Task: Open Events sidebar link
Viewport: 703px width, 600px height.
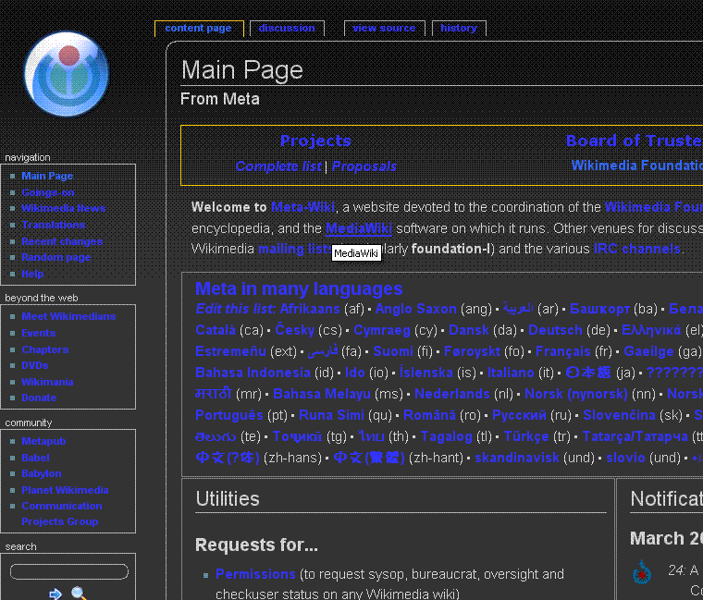Action: pyautogui.click(x=38, y=333)
